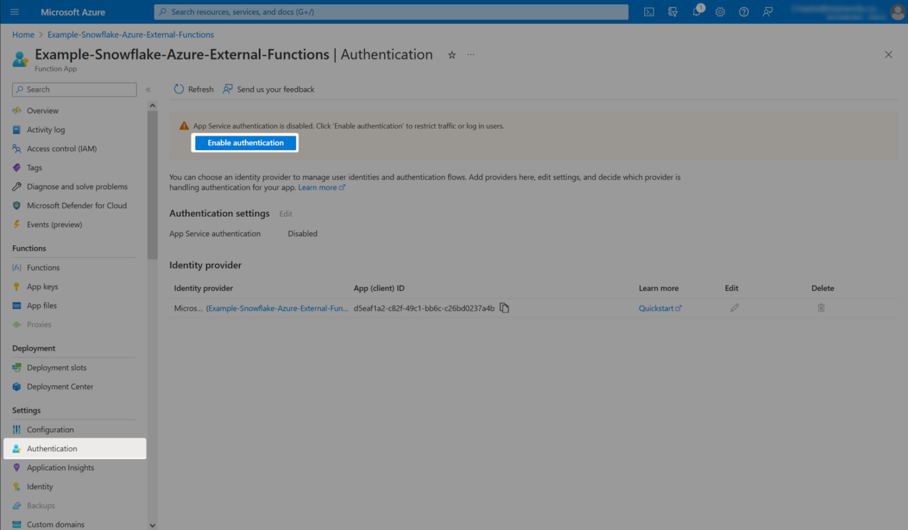Open help using the question mark icon

[744, 12]
